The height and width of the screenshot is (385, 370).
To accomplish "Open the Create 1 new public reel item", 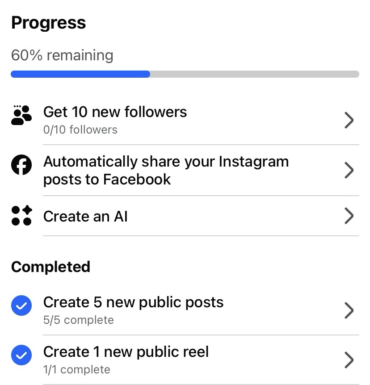I will coord(126,352).
